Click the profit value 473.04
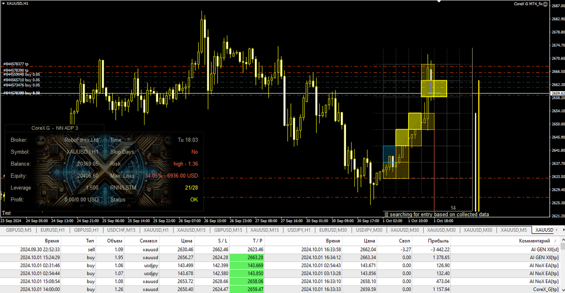 click(x=442, y=281)
